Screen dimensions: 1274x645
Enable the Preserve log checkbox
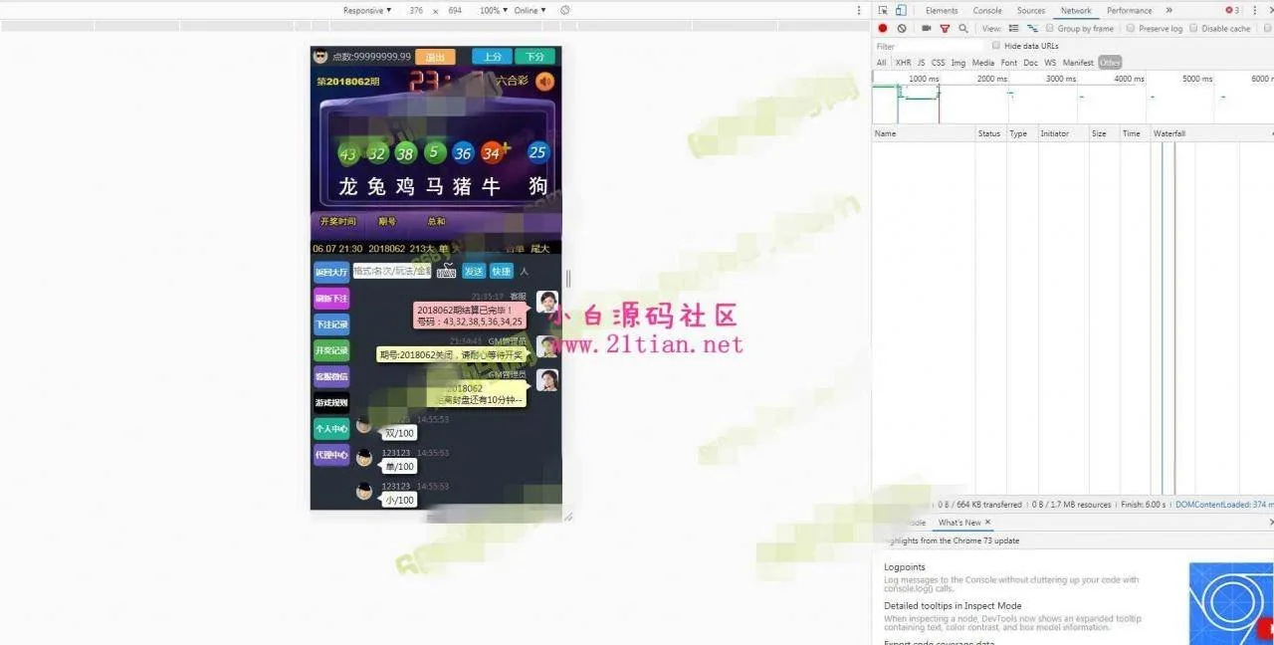[1131, 29]
